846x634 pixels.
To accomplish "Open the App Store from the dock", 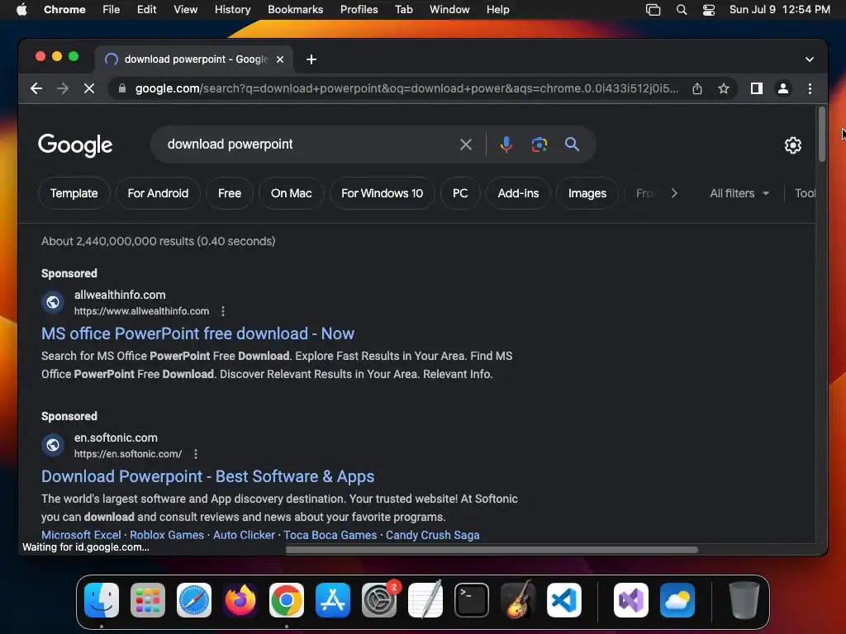I will coord(333,600).
